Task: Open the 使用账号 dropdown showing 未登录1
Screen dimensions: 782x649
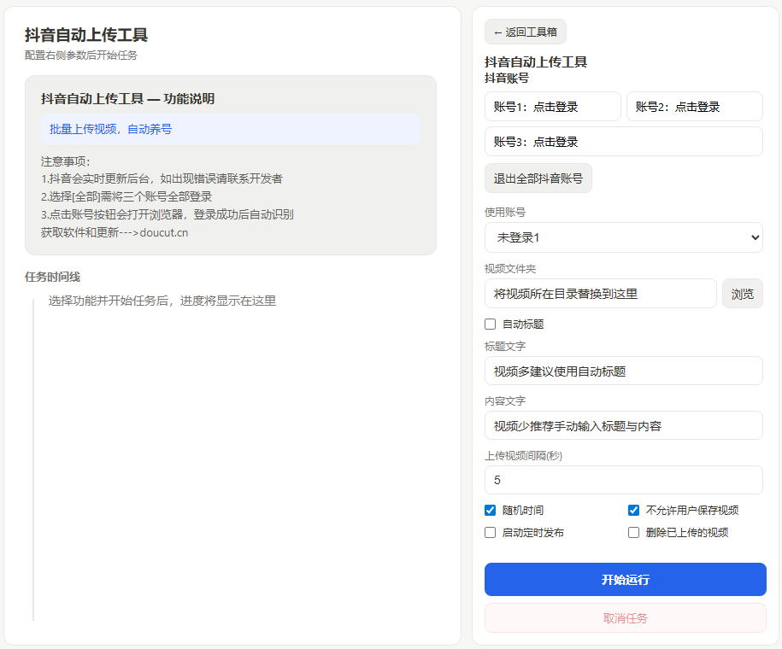Action: point(623,237)
